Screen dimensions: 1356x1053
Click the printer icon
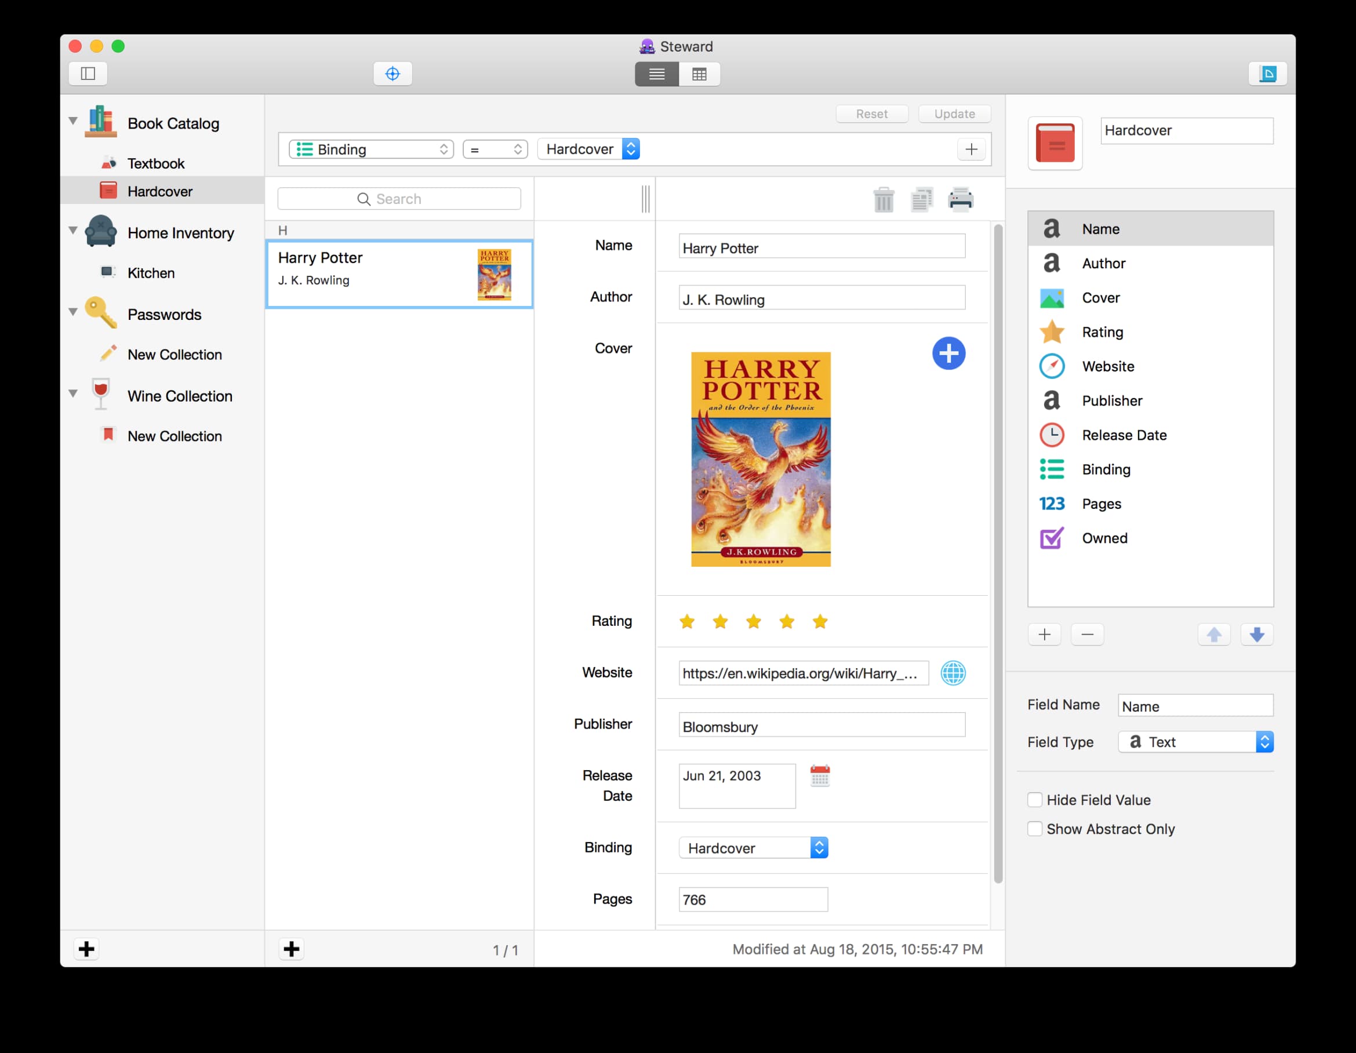click(x=960, y=200)
